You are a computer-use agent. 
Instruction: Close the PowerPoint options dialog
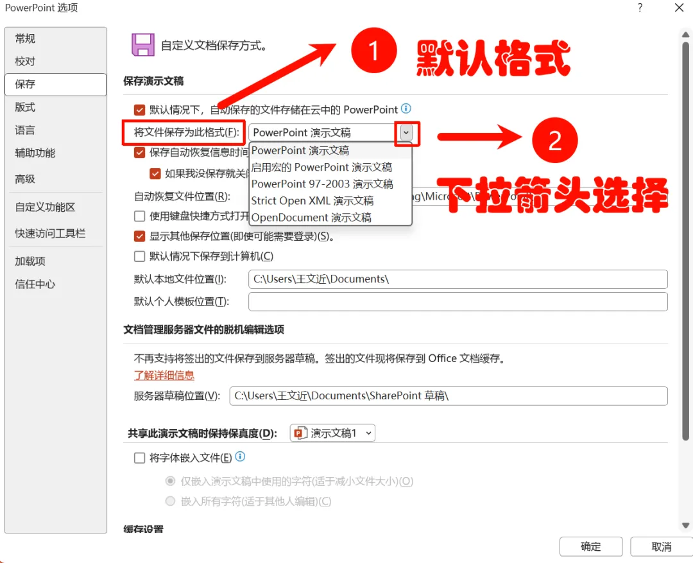pos(680,8)
